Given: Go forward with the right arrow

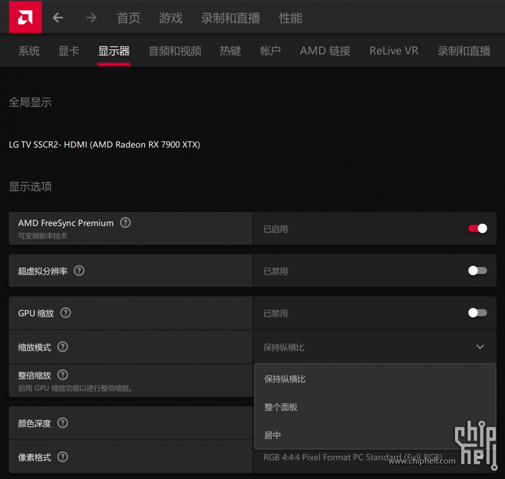Looking at the screenshot, I should (x=91, y=18).
